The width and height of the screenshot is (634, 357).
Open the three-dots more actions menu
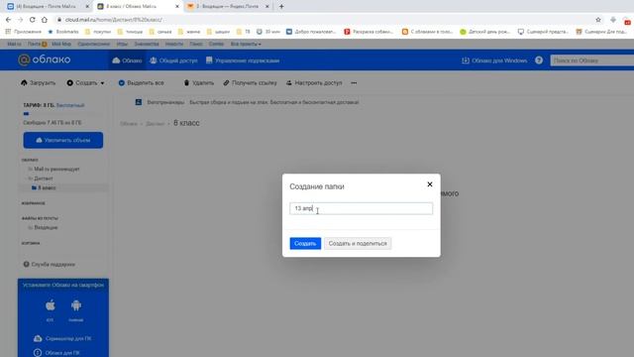point(354,82)
